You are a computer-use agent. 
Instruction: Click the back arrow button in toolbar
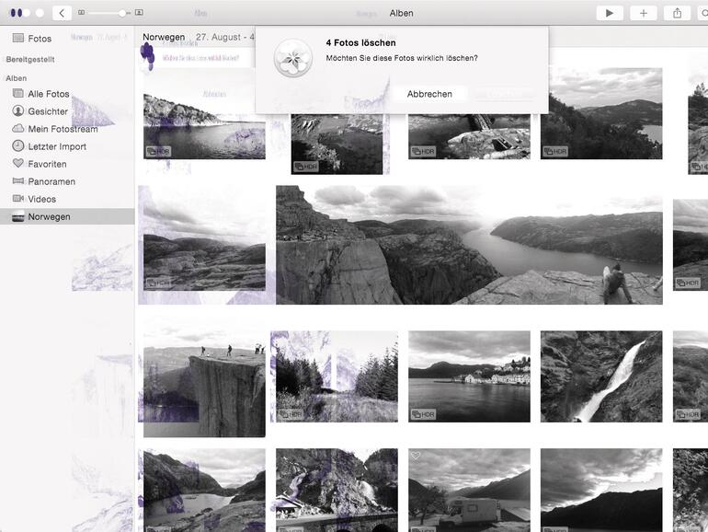(x=62, y=13)
